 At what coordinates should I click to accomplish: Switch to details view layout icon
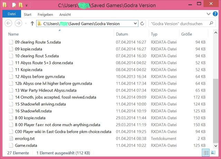[x=206, y=153]
